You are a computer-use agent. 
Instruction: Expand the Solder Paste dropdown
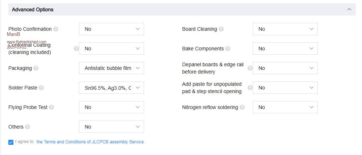click(111, 88)
